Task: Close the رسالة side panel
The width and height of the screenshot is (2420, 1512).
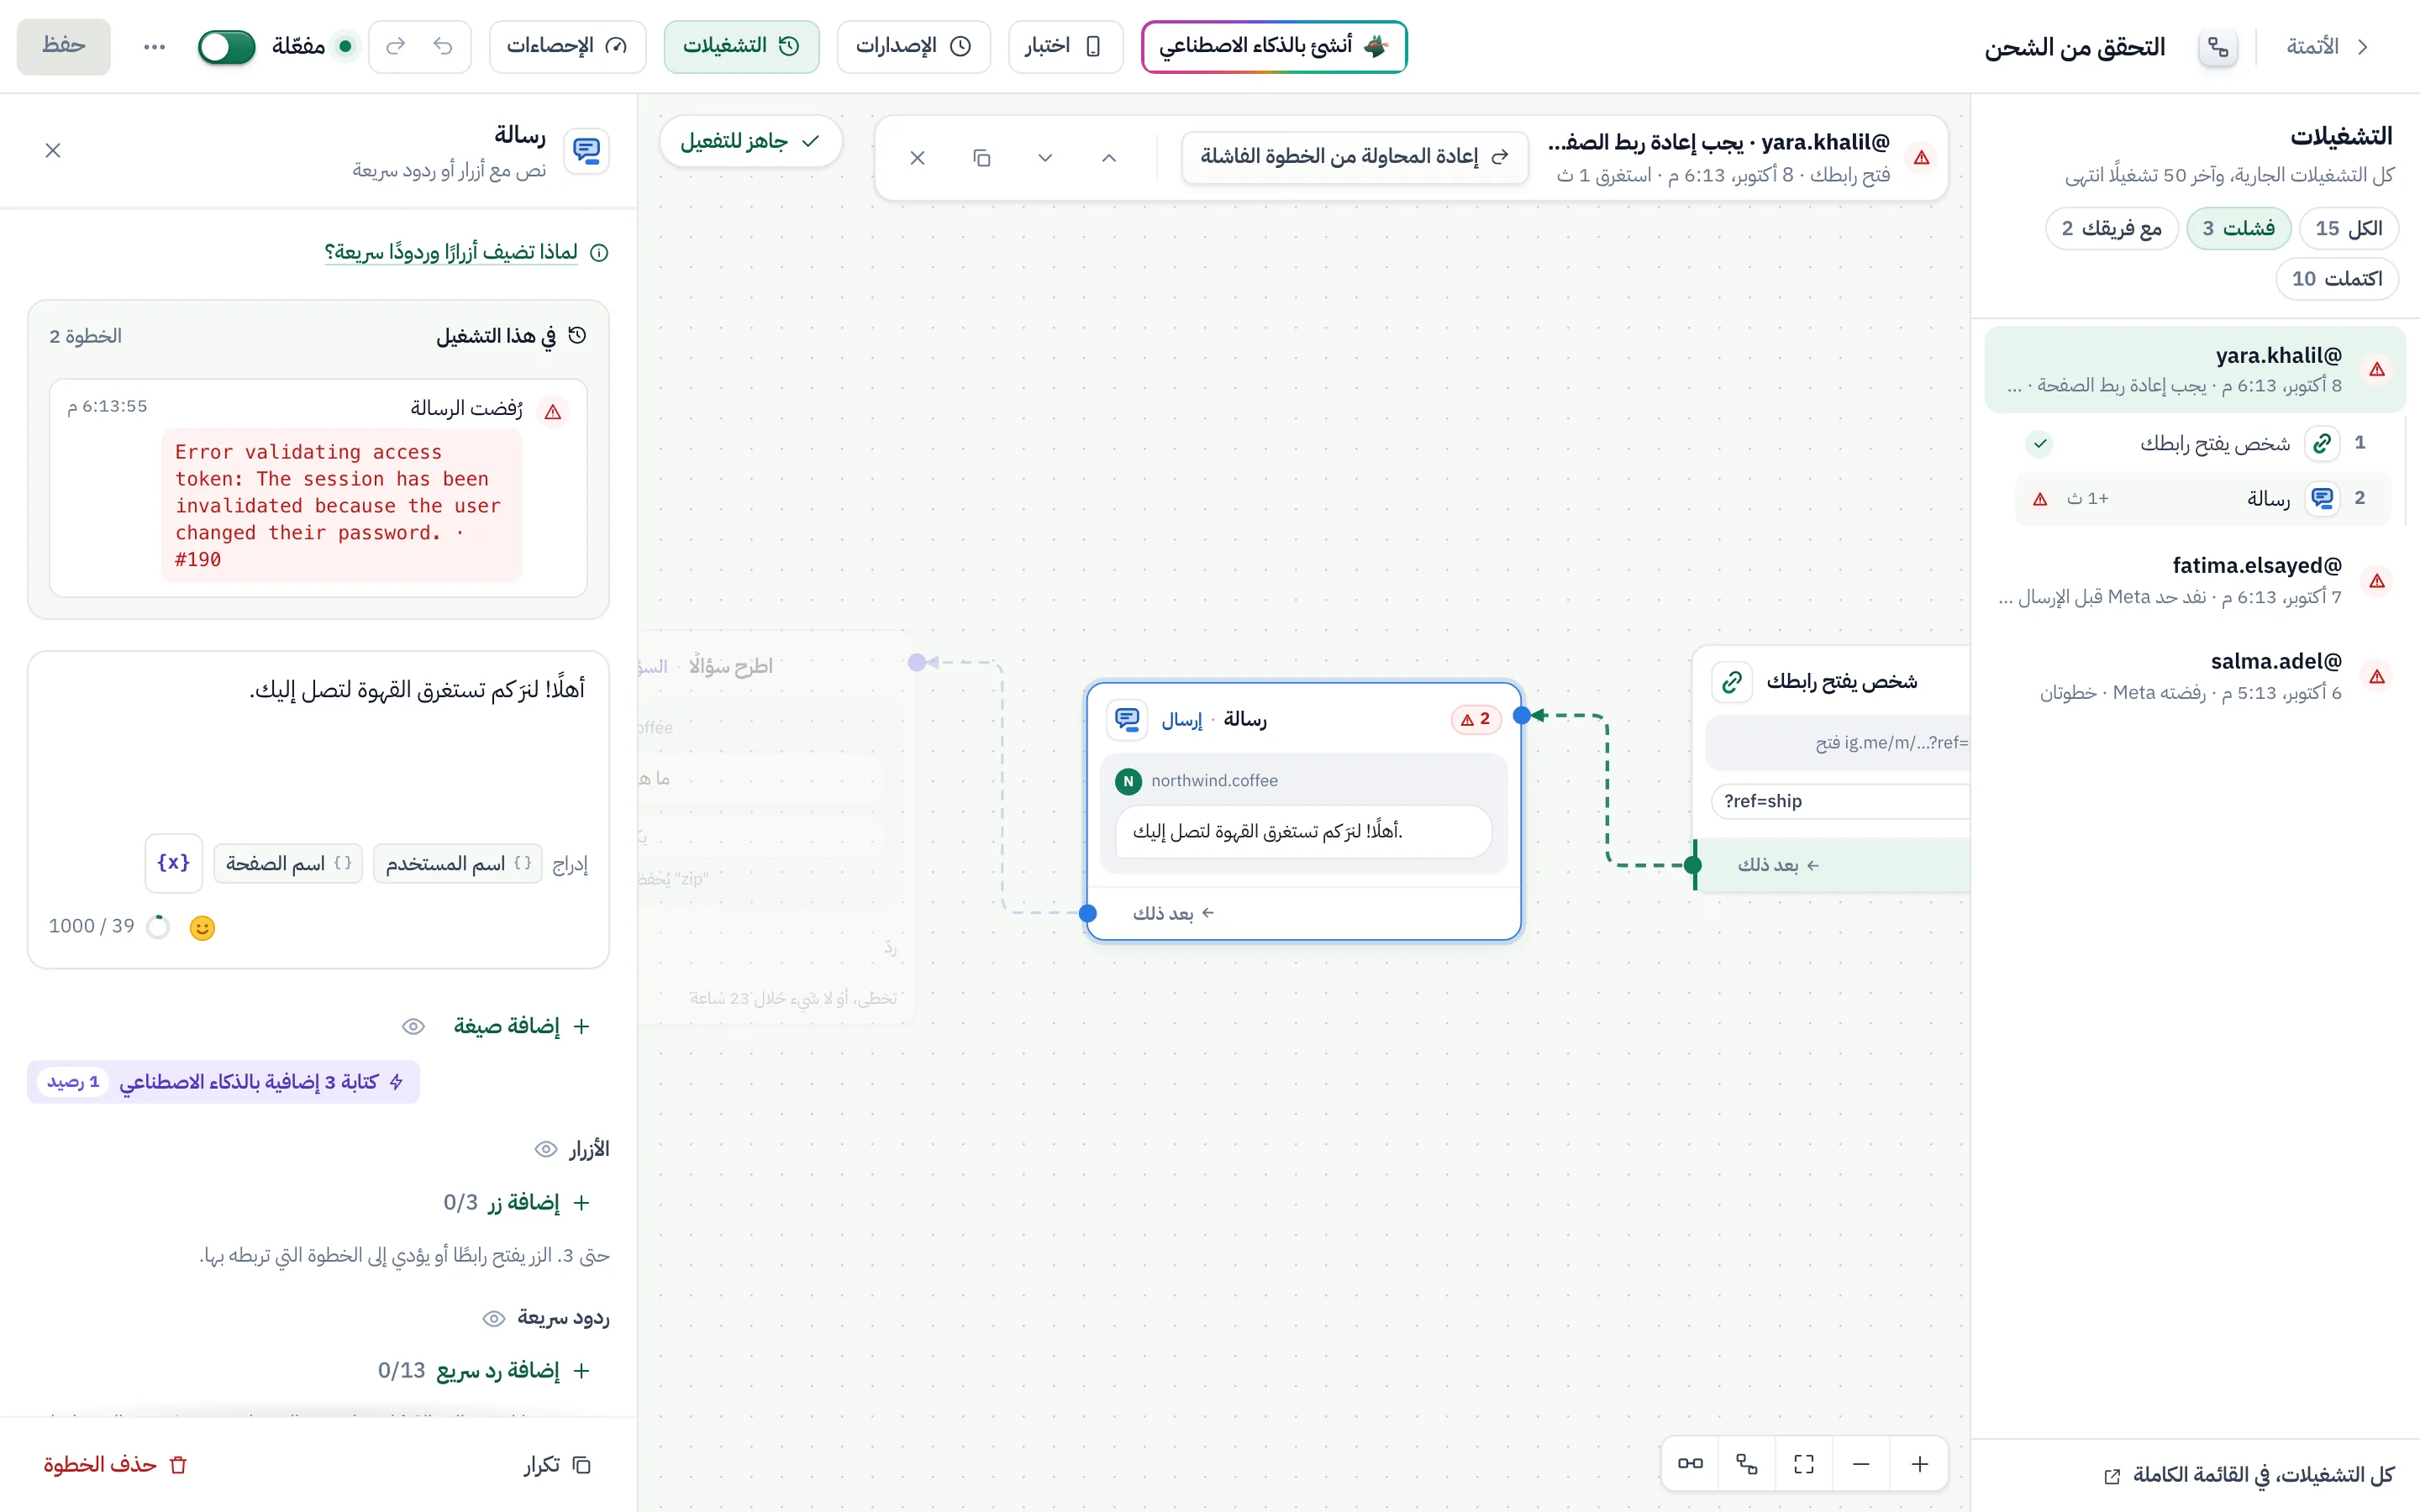Action: pyautogui.click(x=53, y=150)
